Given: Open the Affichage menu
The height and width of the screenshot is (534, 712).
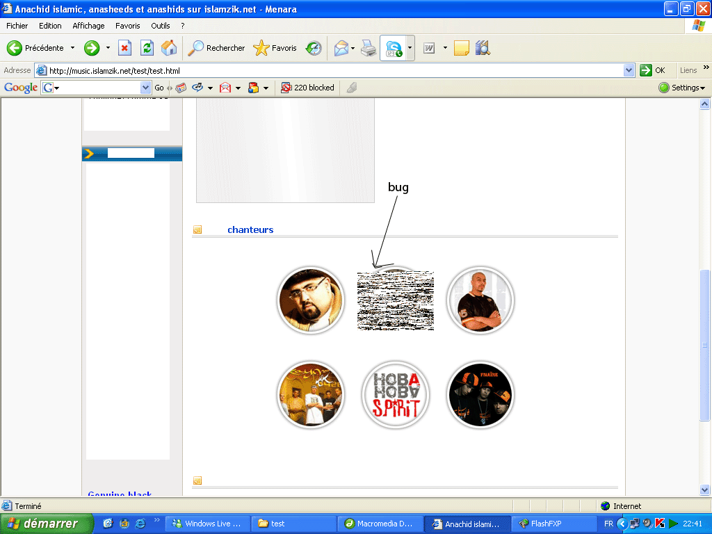Looking at the screenshot, I should 88,26.
